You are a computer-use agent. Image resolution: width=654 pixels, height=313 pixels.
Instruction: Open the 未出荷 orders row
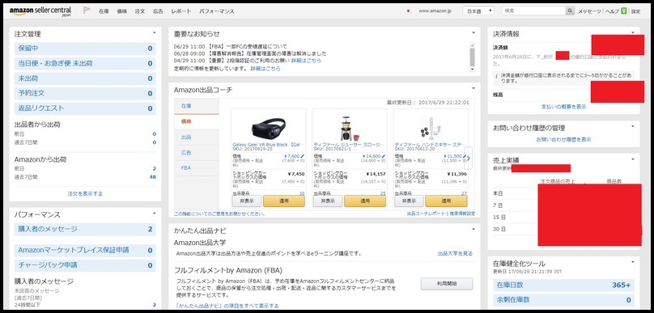pos(85,78)
